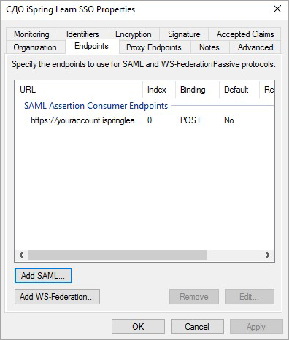Image resolution: width=289 pixels, height=340 pixels.
Task: Switch to the Monitoring tab
Action: pyautogui.click(x=31, y=34)
